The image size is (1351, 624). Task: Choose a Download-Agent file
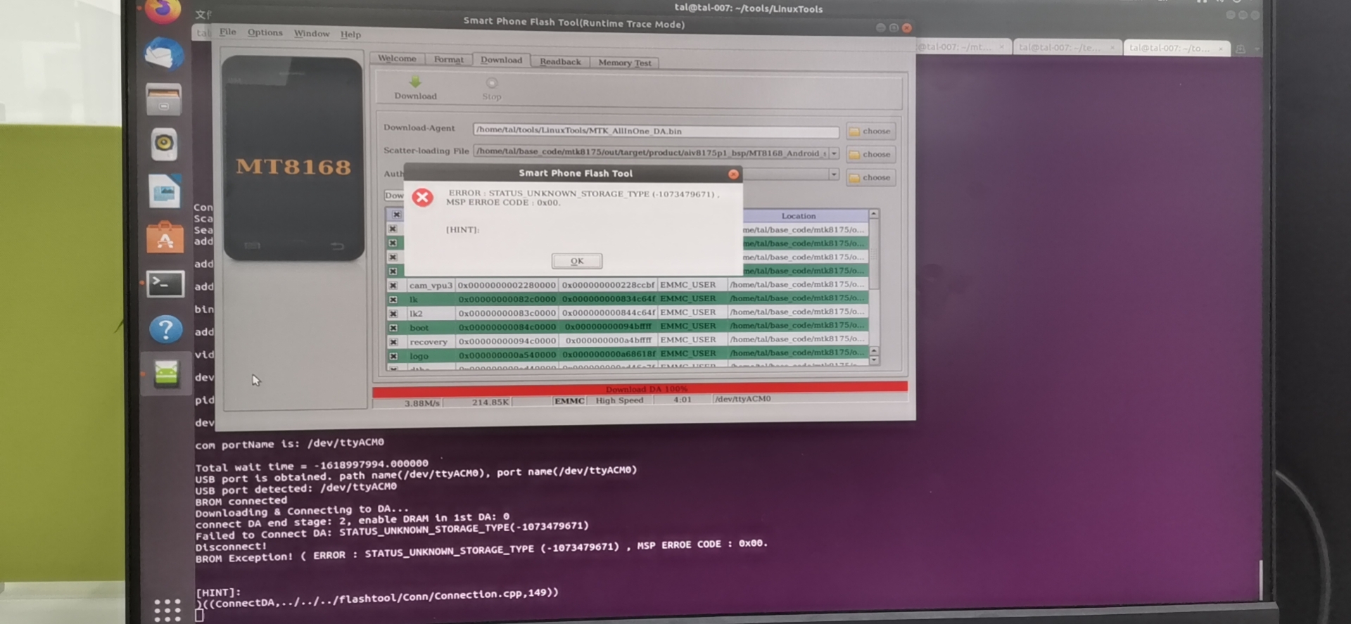(x=871, y=131)
